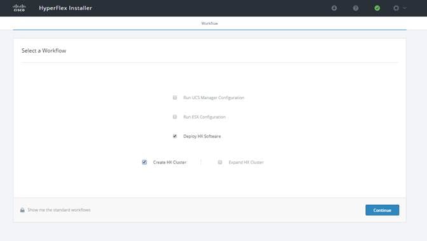Click the Run UCS Manager Configuration label
The image size is (427, 241).
(213, 97)
